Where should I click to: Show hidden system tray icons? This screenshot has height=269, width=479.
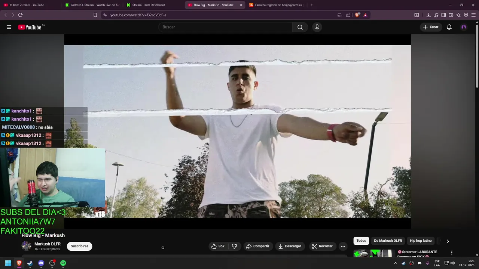coord(396,263)
